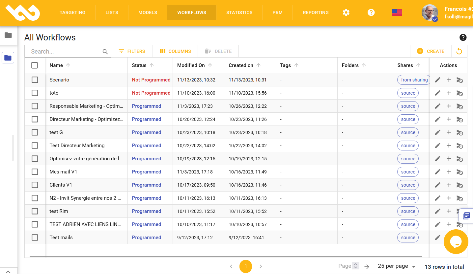Sort by the Tags column arrow
This screenshot has width=473, height=274.
[296, 65]
